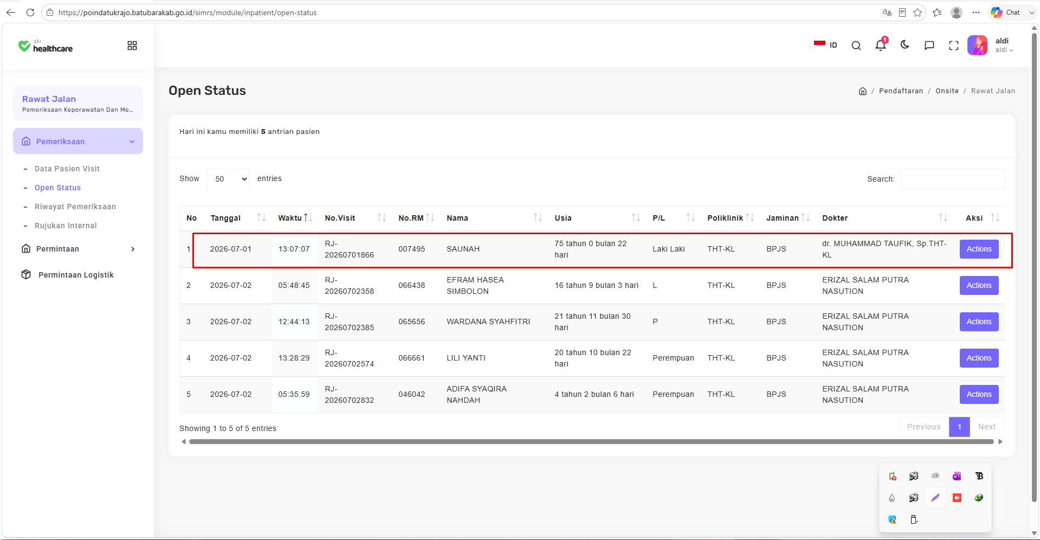This screenshot has height=540, width=1040.
Task: Click the Adobe Creative Cloud tray icon
Action: pos(935,476)
